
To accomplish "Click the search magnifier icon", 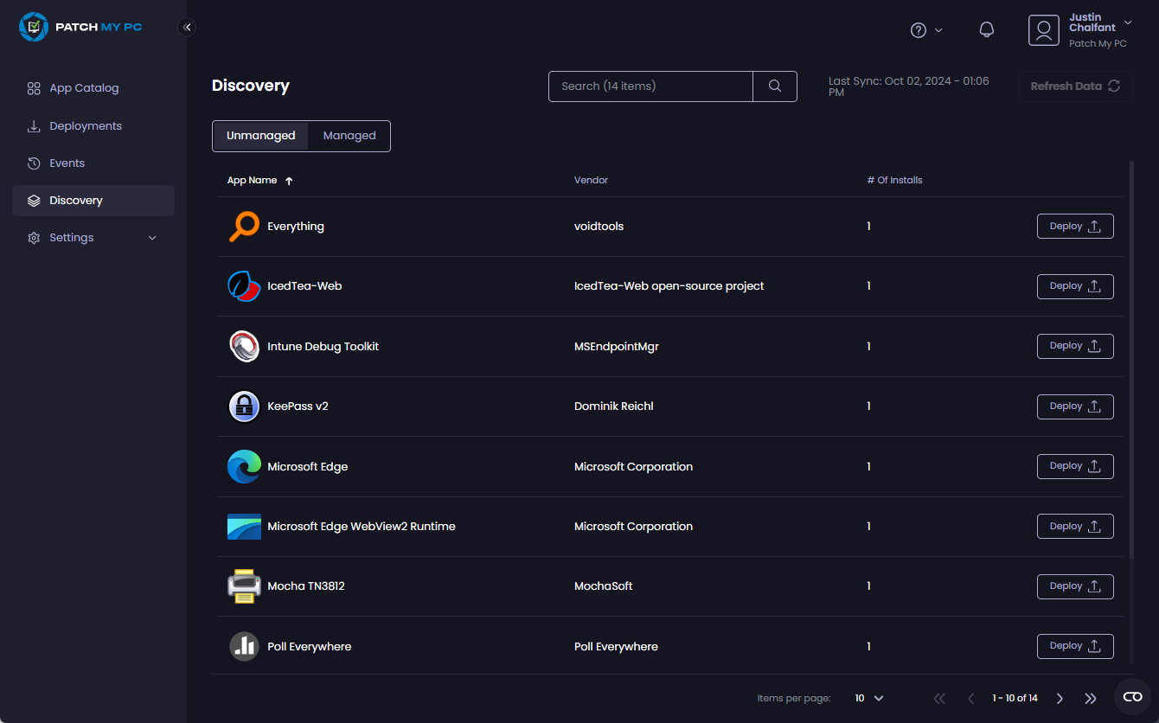I will click(x=774, y=86).
